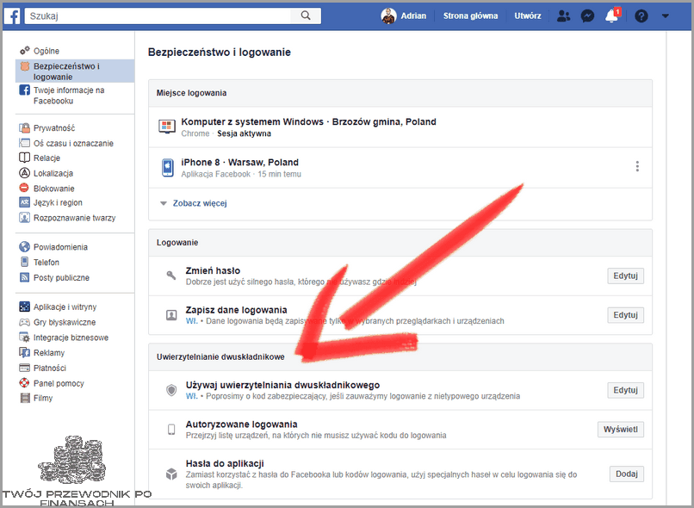Open Messenger from the top bar
This screenshot has width=694, height=508.
tap(587, 15)
